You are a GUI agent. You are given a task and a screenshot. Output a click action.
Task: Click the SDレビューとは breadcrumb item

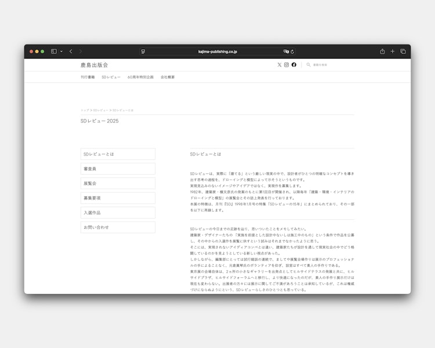[123, 110]
